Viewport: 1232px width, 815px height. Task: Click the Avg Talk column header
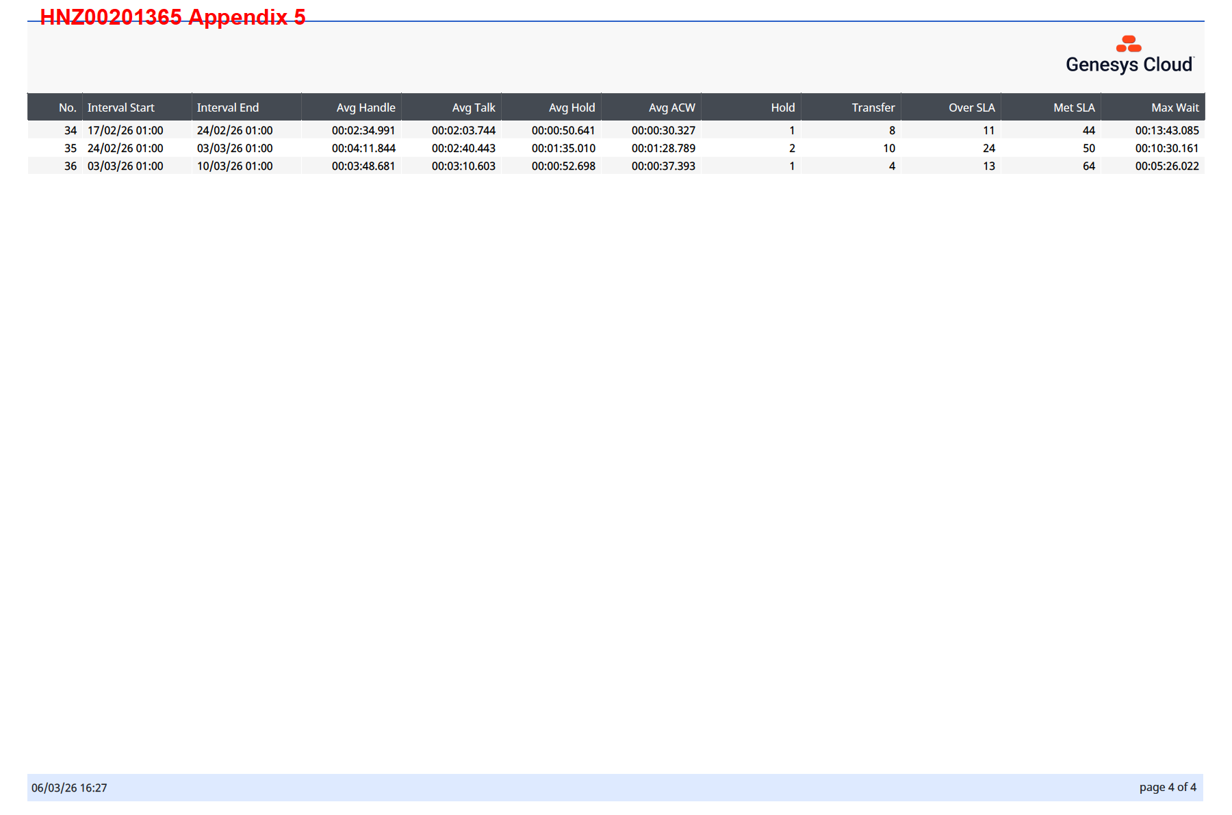[473, 108]
